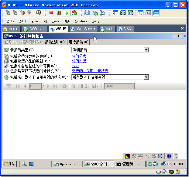Click the page number input field
Viewport: 189px width, 177px height.
tap(36, 86)
